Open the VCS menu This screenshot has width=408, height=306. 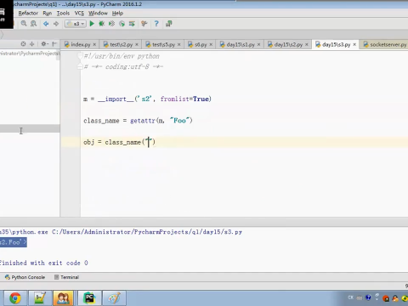coord(79,13)
